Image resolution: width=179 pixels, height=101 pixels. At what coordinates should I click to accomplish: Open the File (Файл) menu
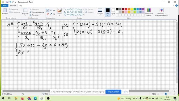(x=5, y=6)
